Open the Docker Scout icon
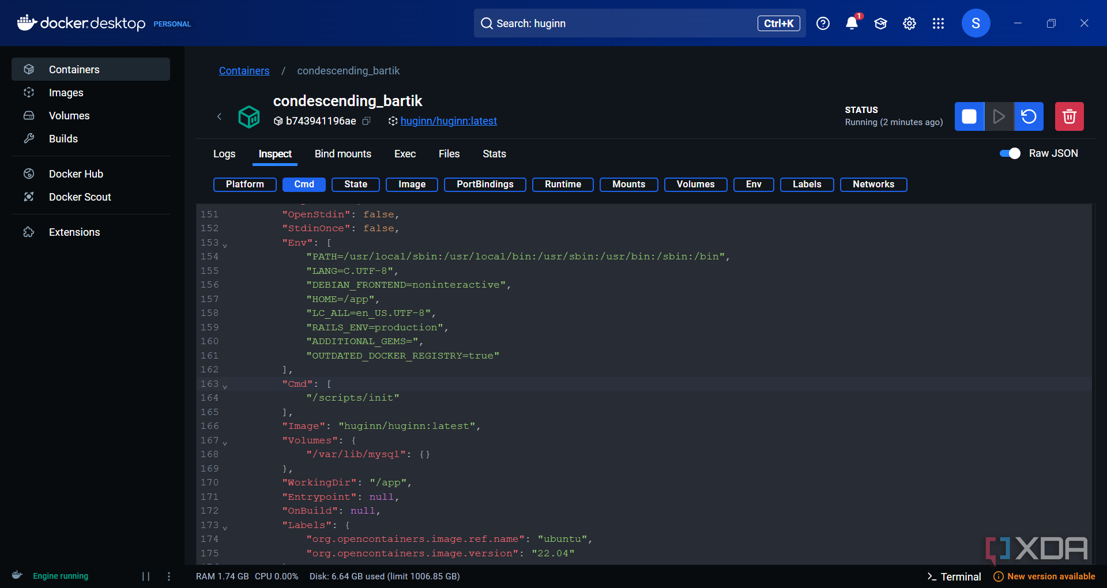The image size is (1107, 588). (29, 197)
